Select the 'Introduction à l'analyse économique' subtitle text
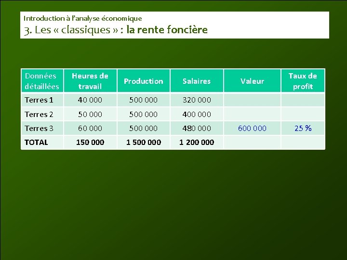 [82, 18]
